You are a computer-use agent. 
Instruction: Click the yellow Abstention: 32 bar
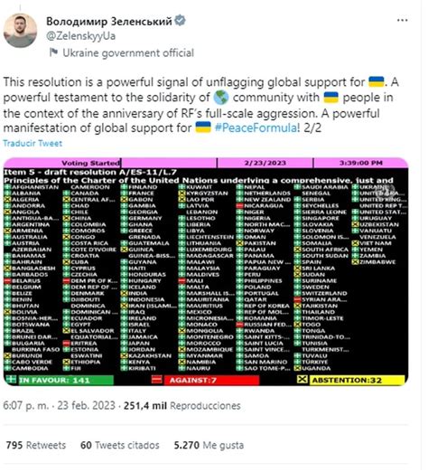click(x=357, y=381)
